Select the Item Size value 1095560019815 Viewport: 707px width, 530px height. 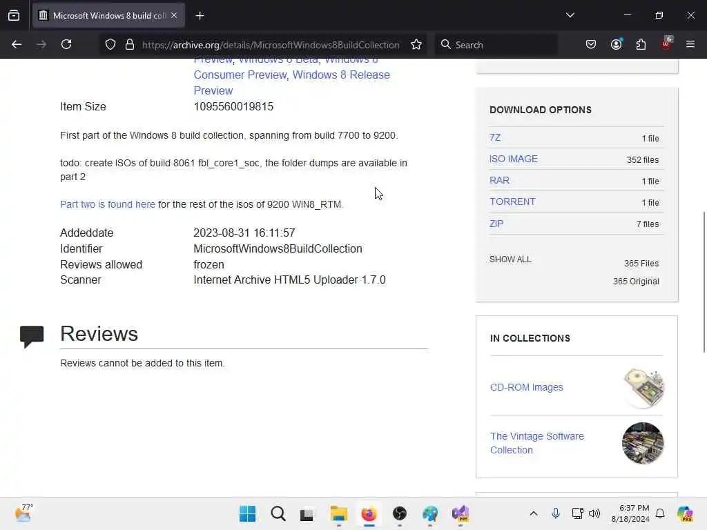click(233, 106)
